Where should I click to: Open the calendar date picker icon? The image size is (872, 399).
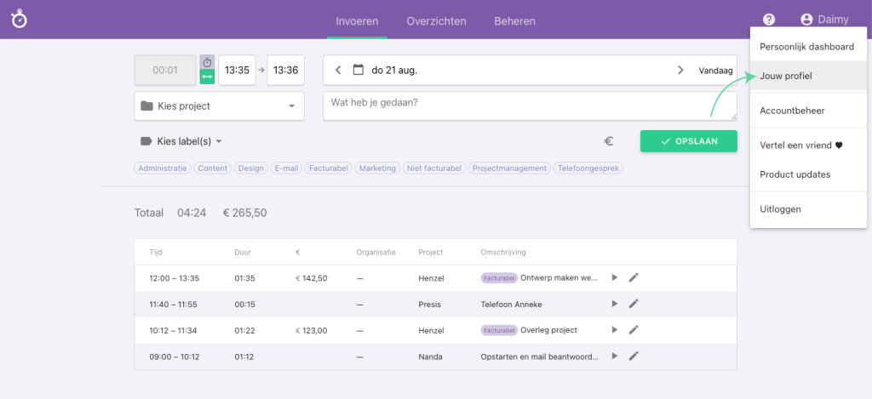click(359, 70)
